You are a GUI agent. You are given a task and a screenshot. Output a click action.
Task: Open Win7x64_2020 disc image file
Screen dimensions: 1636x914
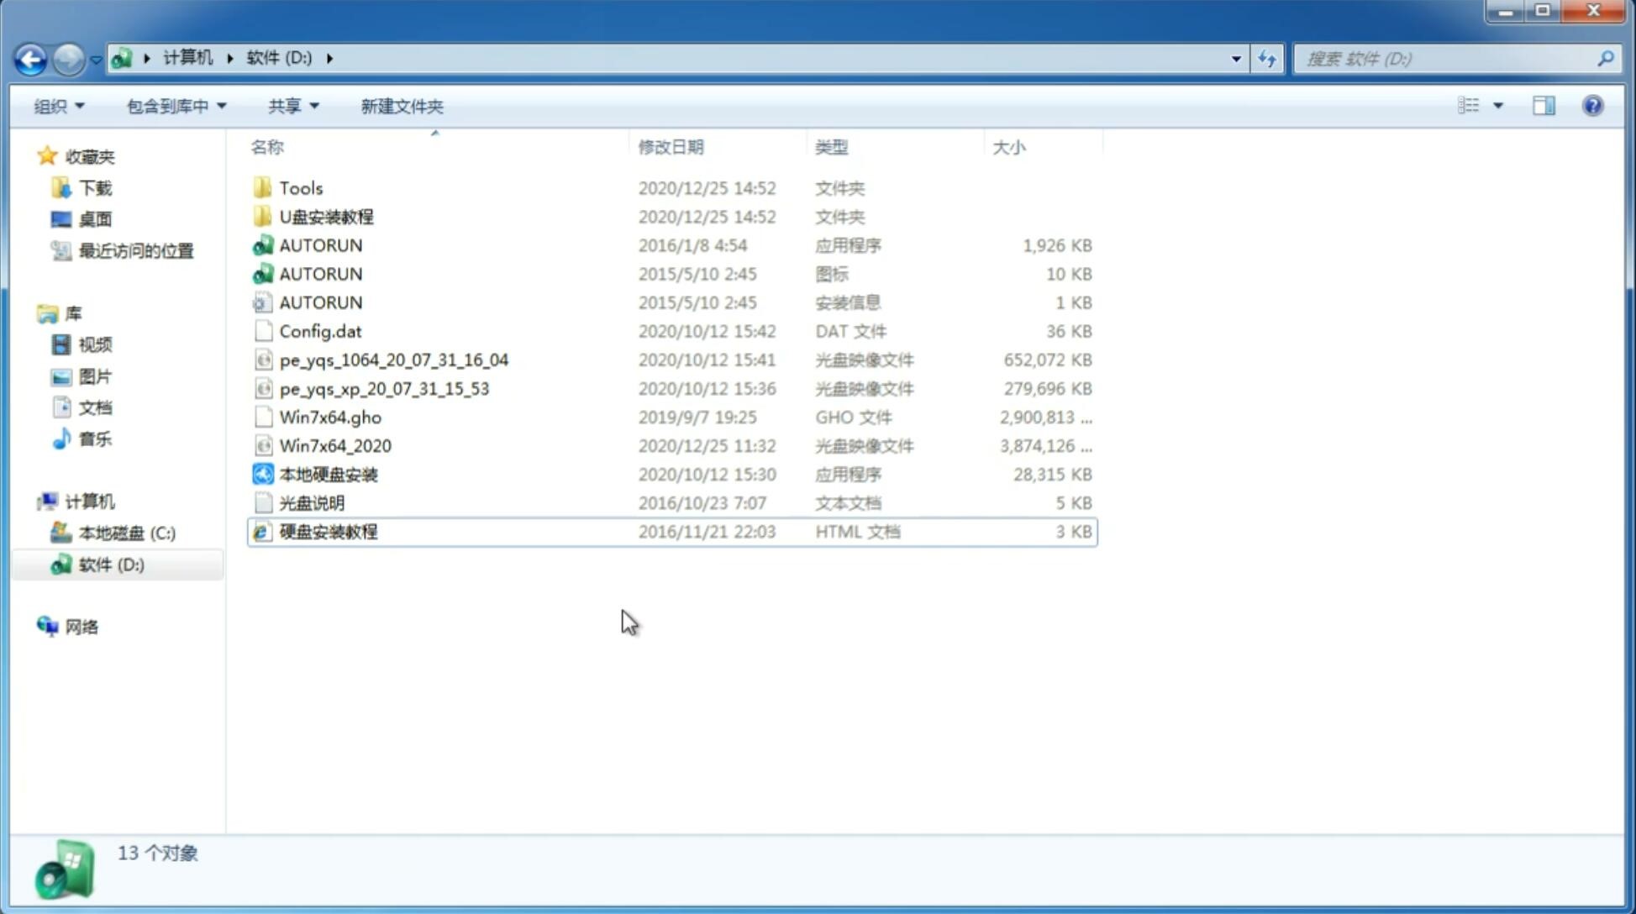point(334,446)
